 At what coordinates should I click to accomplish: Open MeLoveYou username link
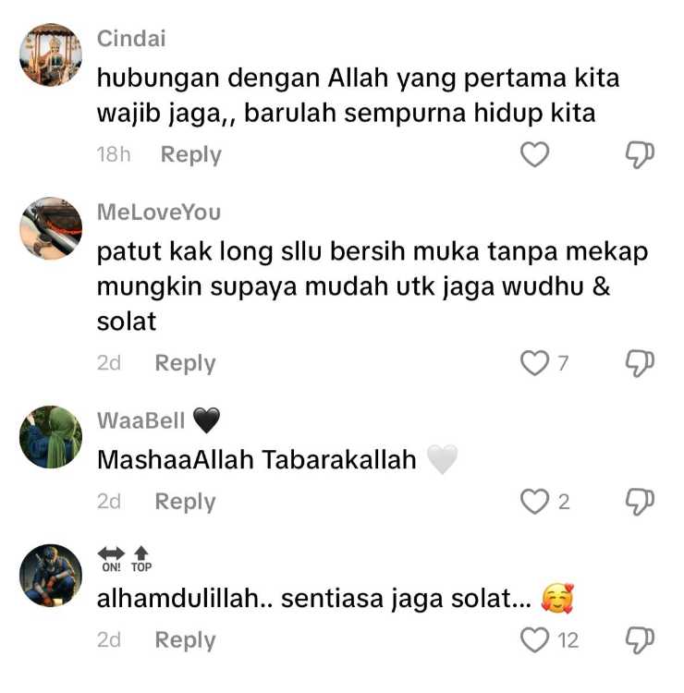(159, 213)
